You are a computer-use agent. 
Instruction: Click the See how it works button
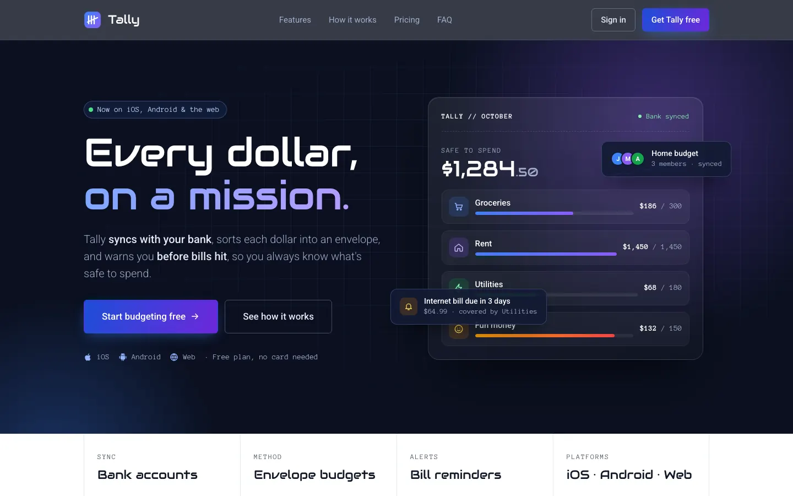click(278, 316)
